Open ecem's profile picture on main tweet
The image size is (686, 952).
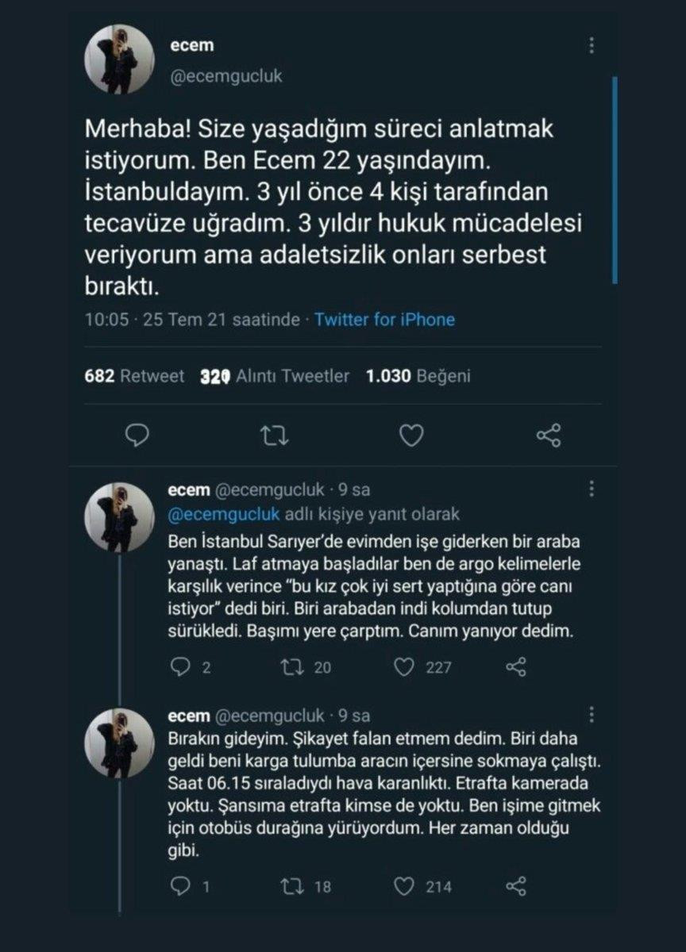coord(119,59)
